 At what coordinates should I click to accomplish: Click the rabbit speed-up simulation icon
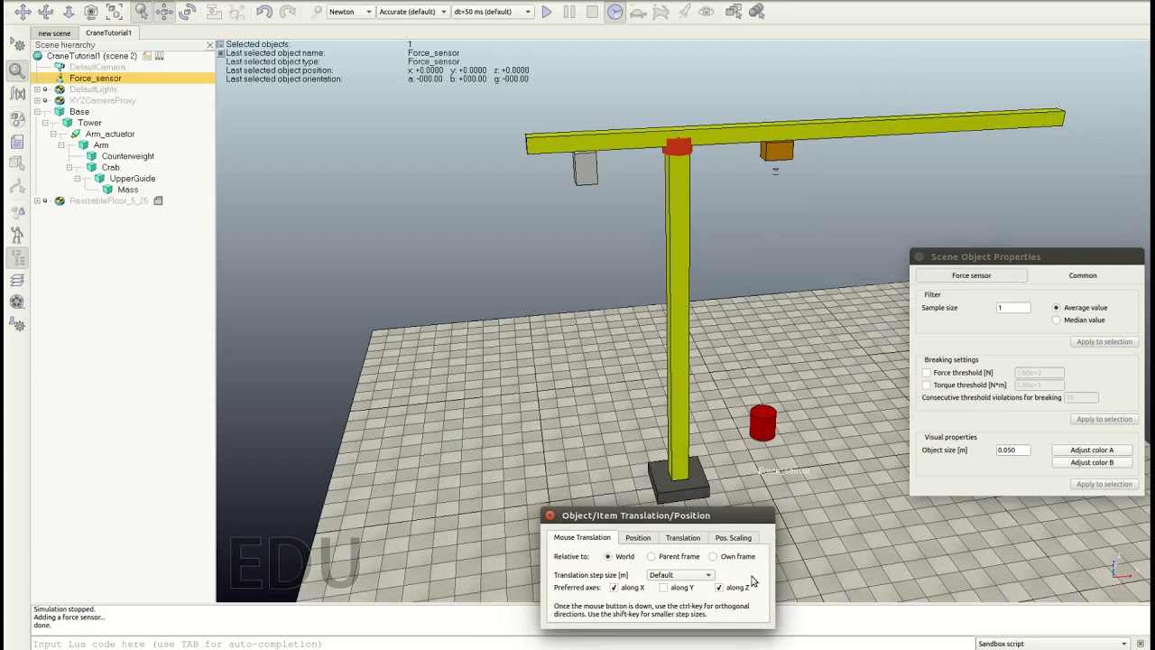[661, 12]
